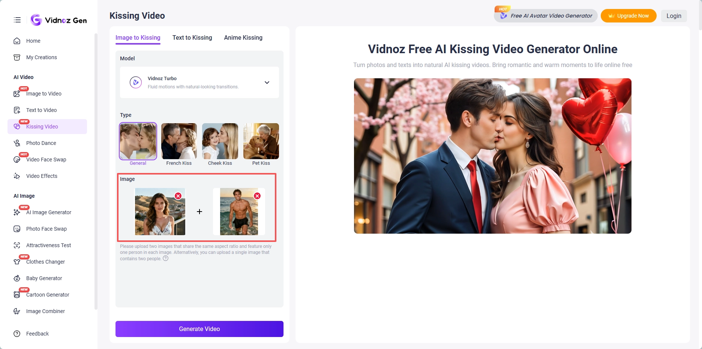The image size is (702, 349).
Task: Launch the Clothes Changer tool
Action: tap(45, 261)
